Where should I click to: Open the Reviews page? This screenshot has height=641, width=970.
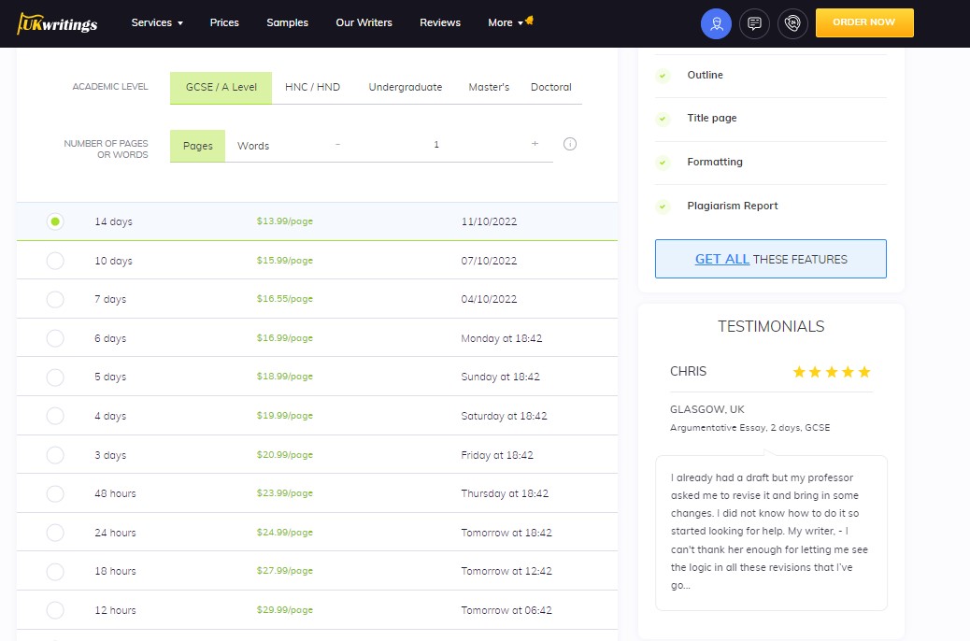tap(440, 22)
